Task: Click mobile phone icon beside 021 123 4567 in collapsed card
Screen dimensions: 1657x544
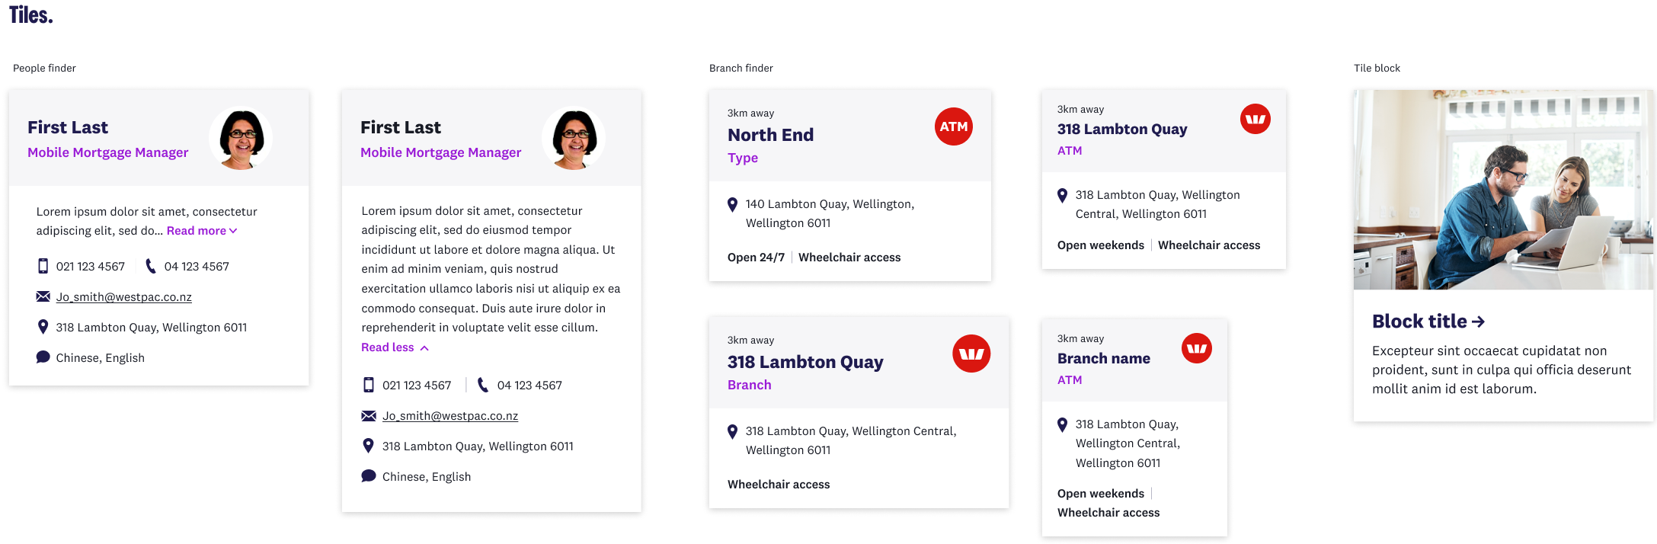Action: [x=43, y=266]
